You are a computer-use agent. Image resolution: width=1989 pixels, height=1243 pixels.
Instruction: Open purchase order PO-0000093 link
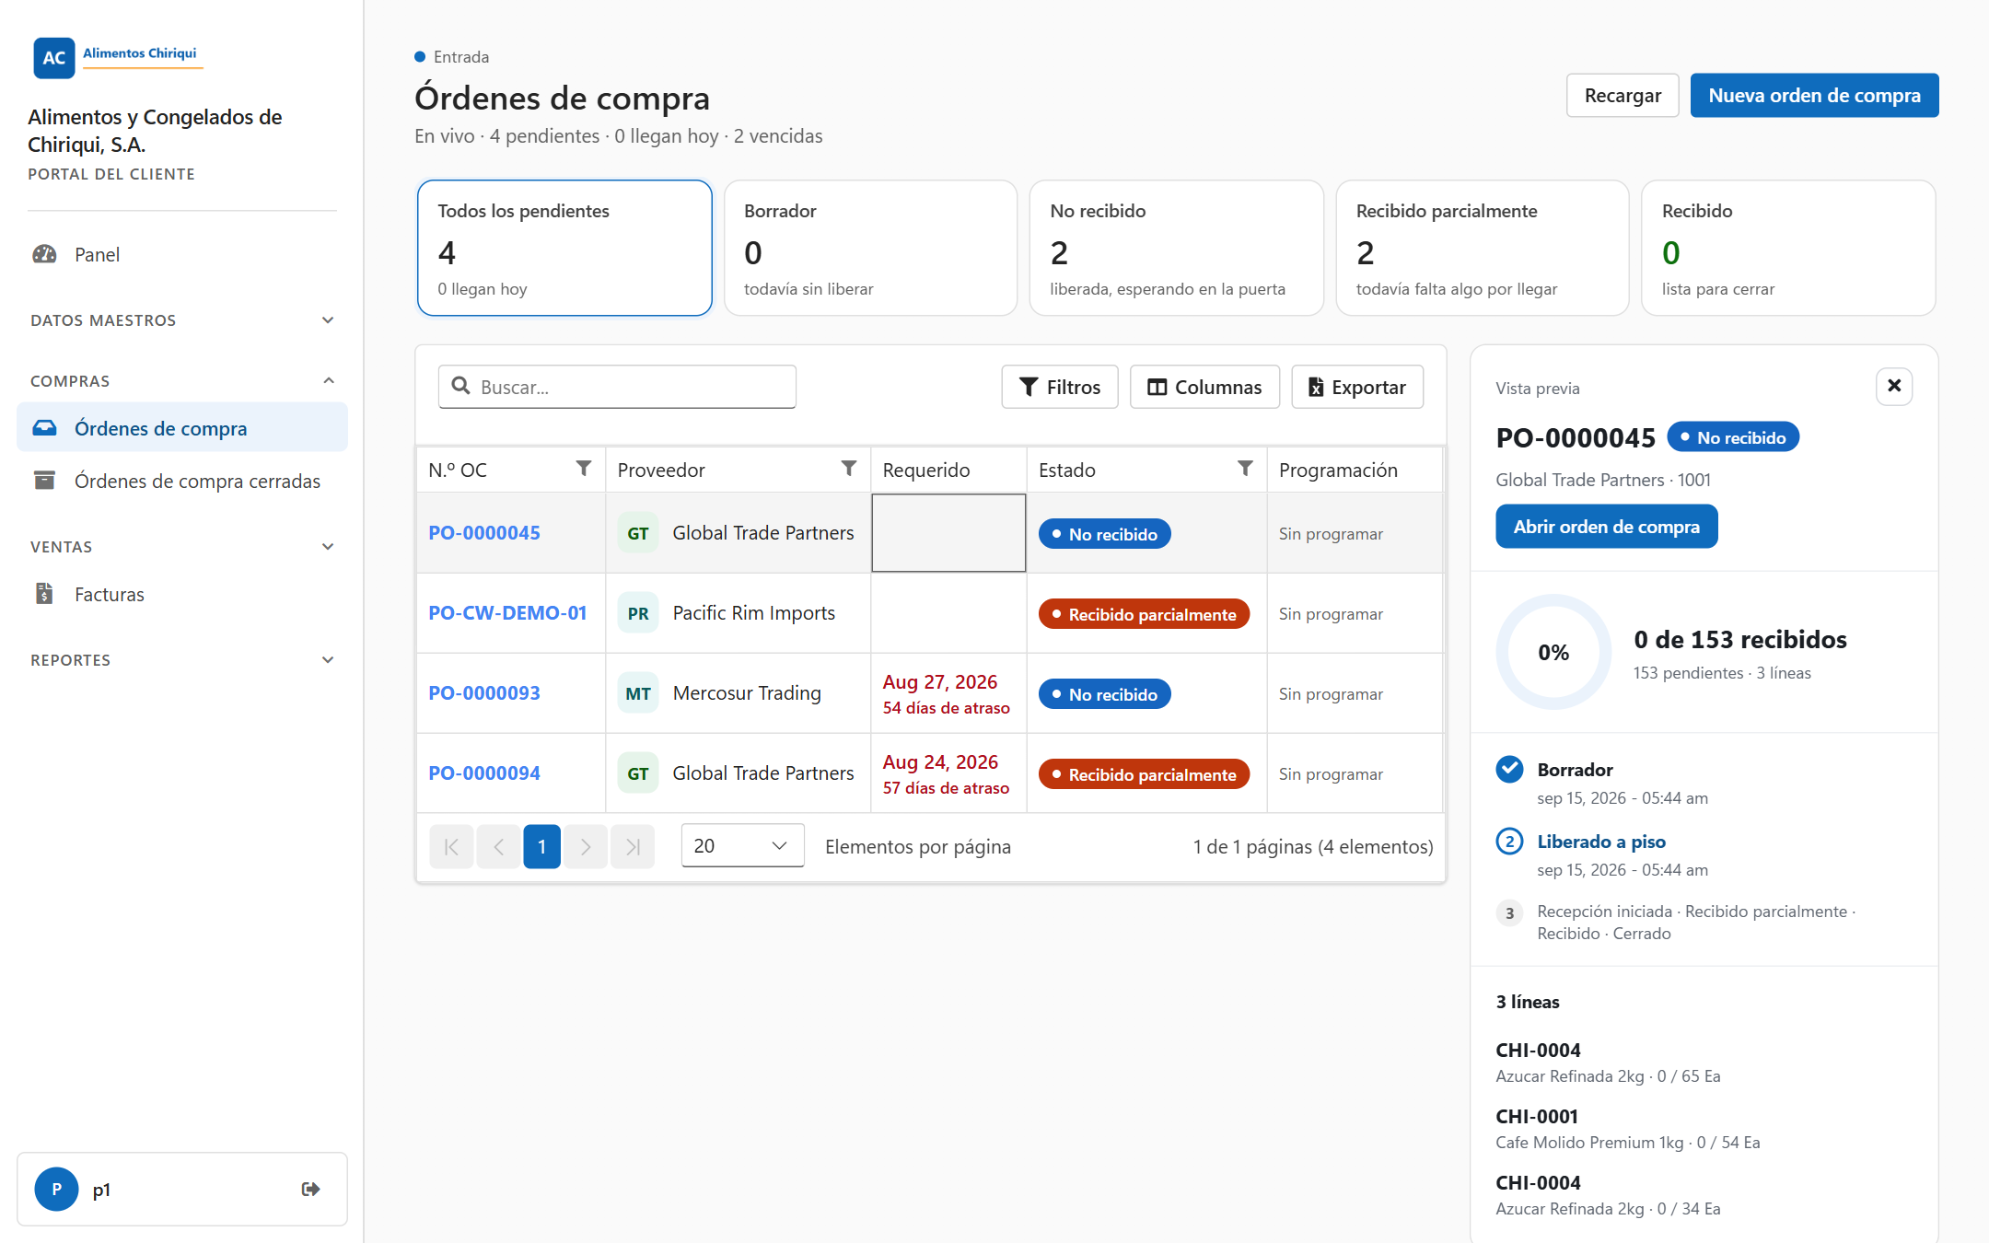click(484, 693)
